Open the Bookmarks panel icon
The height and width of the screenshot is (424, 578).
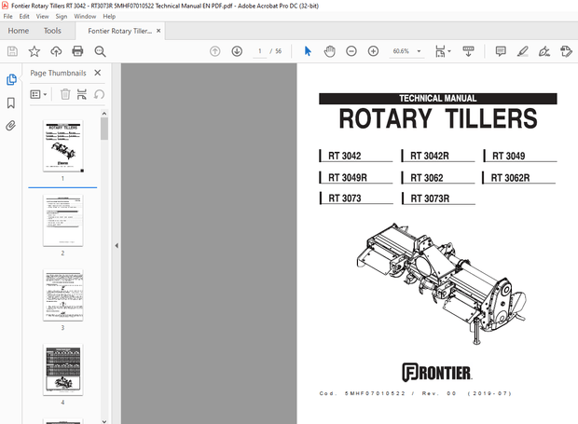[11, 103]
